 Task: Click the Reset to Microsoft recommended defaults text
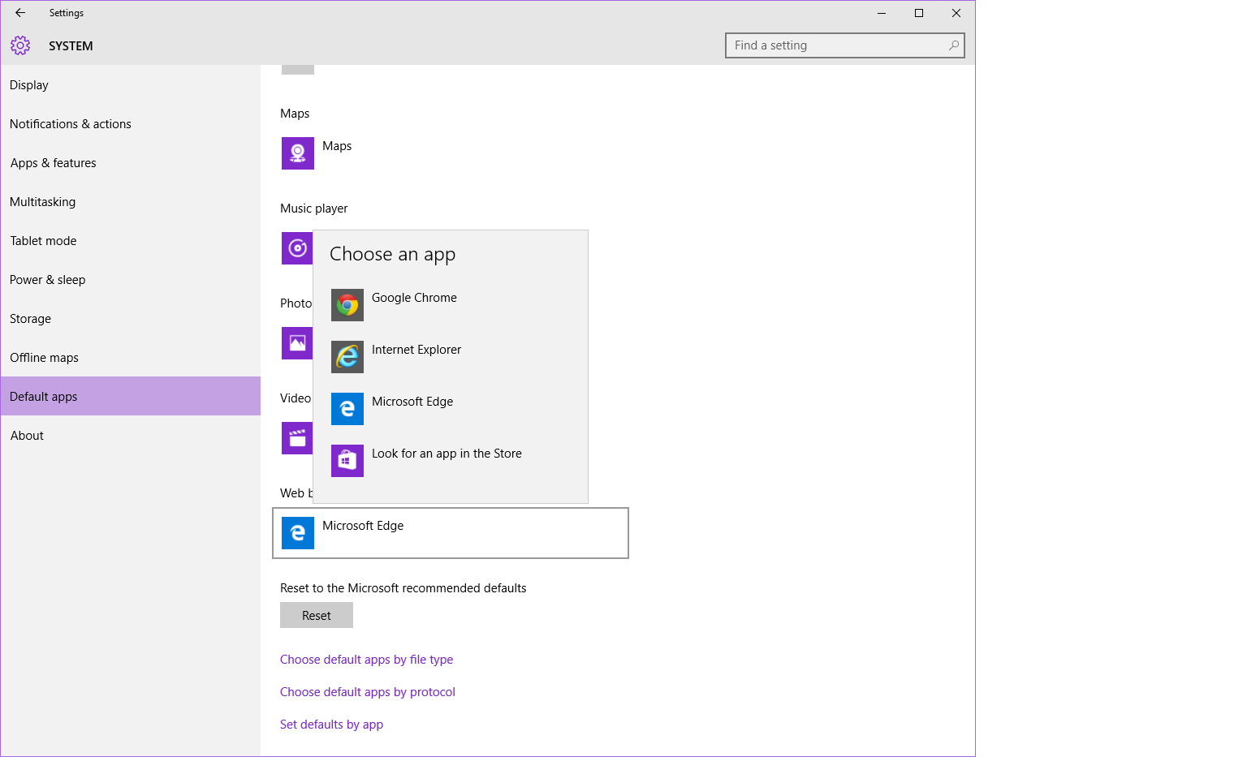point(403,588)
